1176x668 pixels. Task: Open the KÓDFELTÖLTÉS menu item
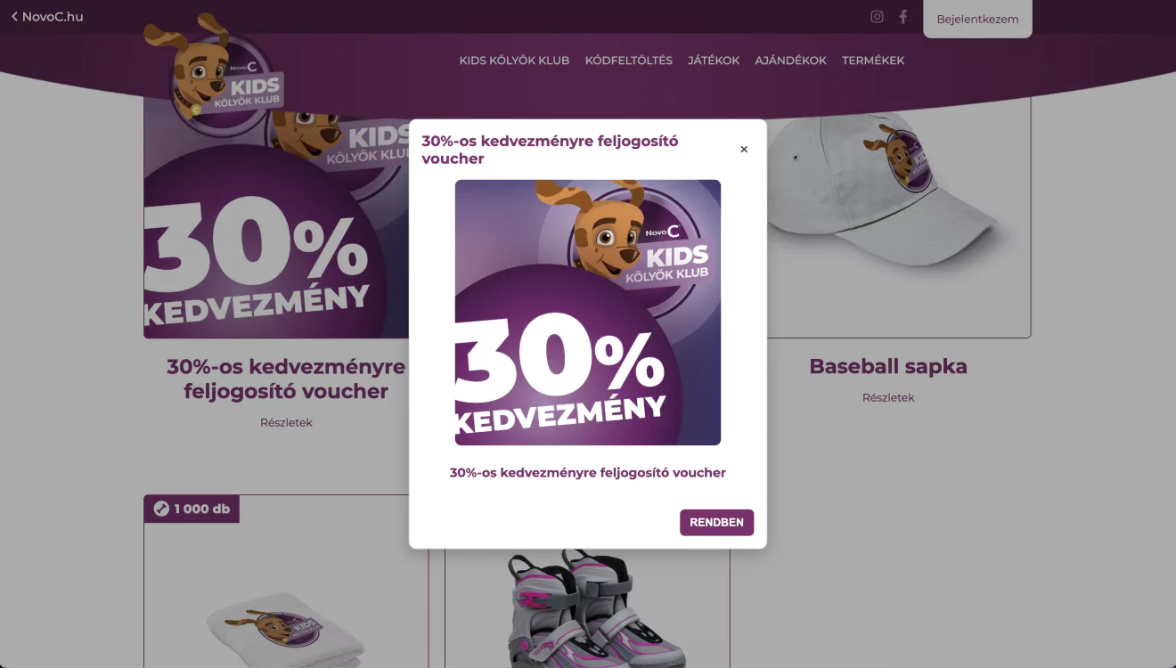pyautogui.click(x=629, y=61)
